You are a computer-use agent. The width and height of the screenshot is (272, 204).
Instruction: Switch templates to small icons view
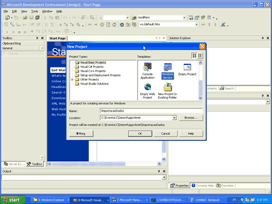coord(200,56)
